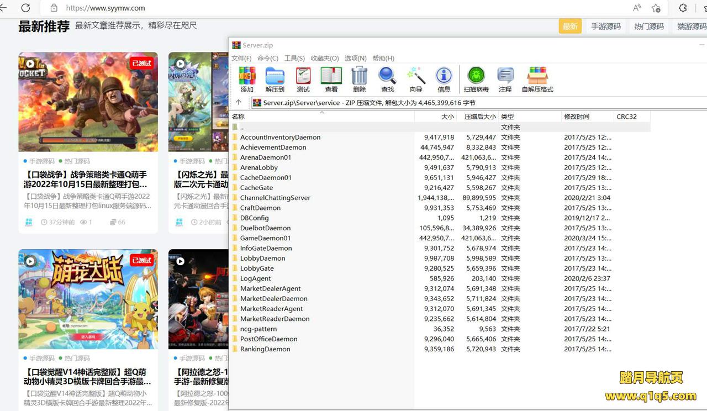
Task: Click the 查找 (Find) magnifier icon
Action: coord(388,76)
